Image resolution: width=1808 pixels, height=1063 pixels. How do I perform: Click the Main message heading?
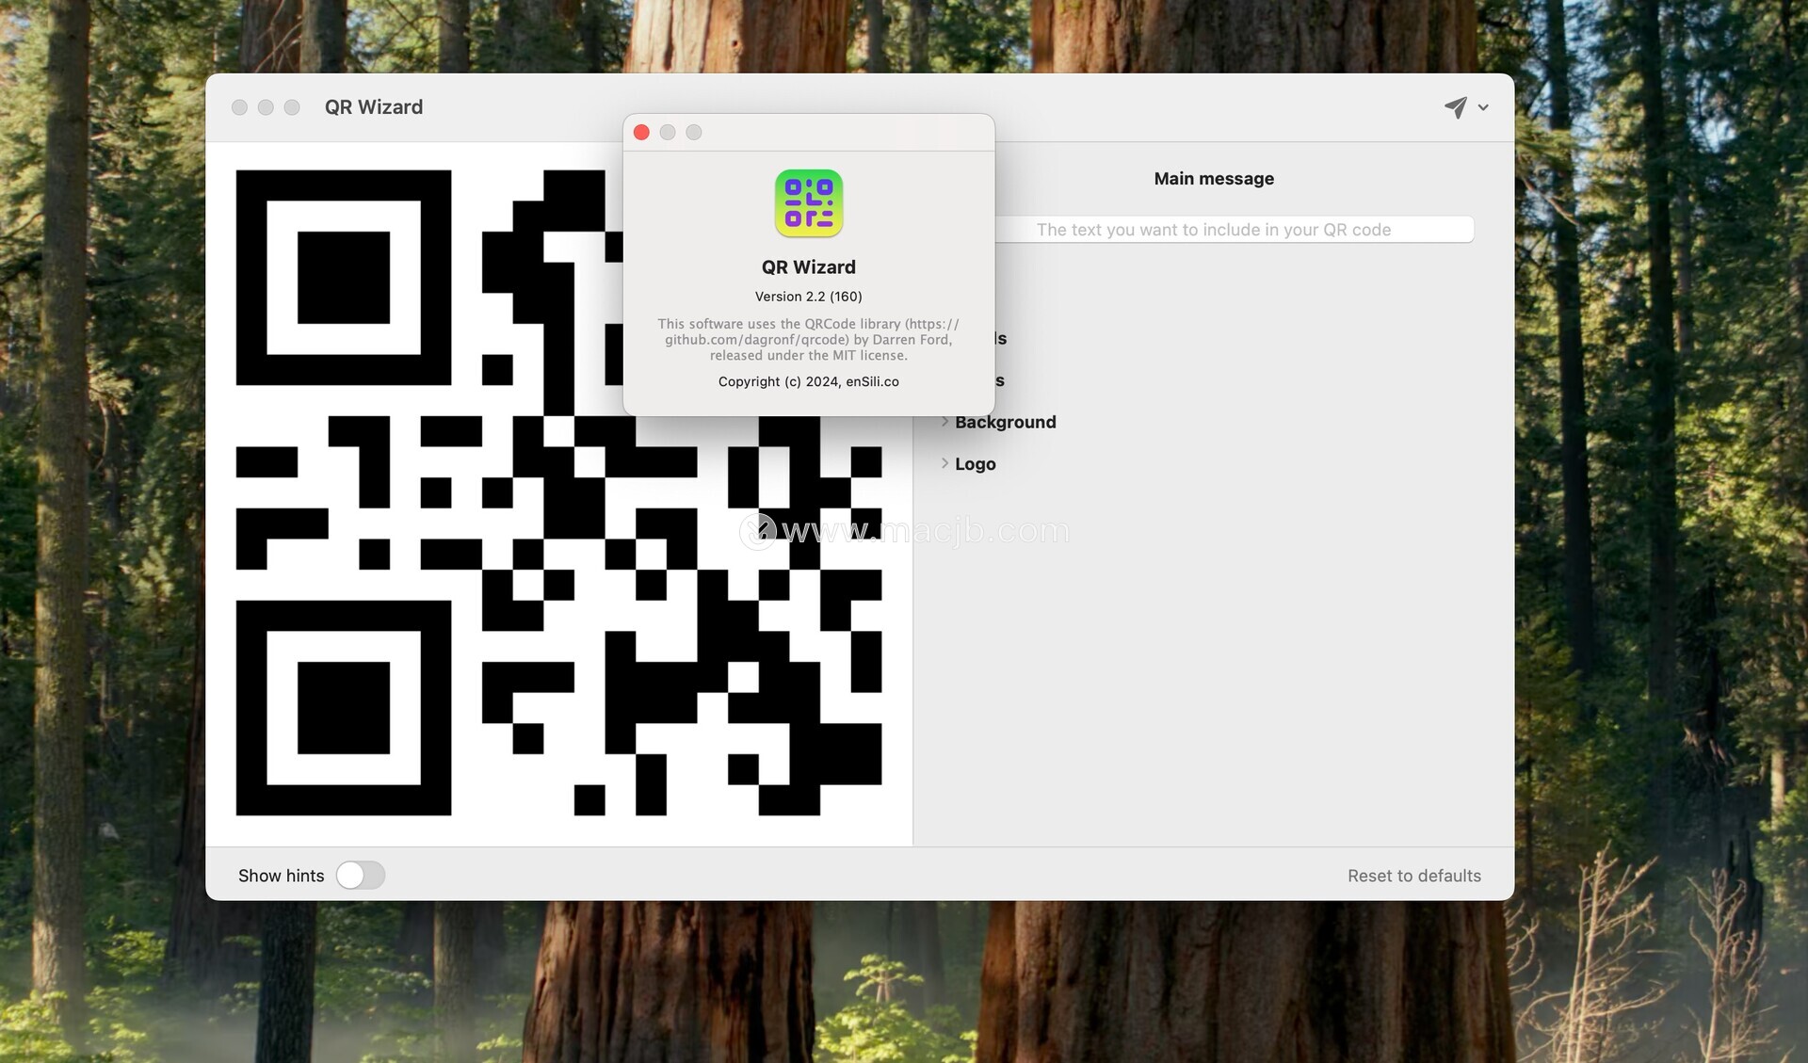[1214, 179]
